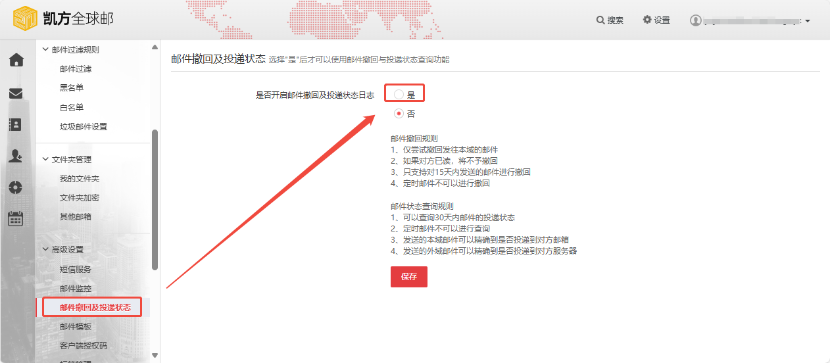Collapse the 高级设置 section
Viewport: 830px width, 363px height.
point(62,250)
